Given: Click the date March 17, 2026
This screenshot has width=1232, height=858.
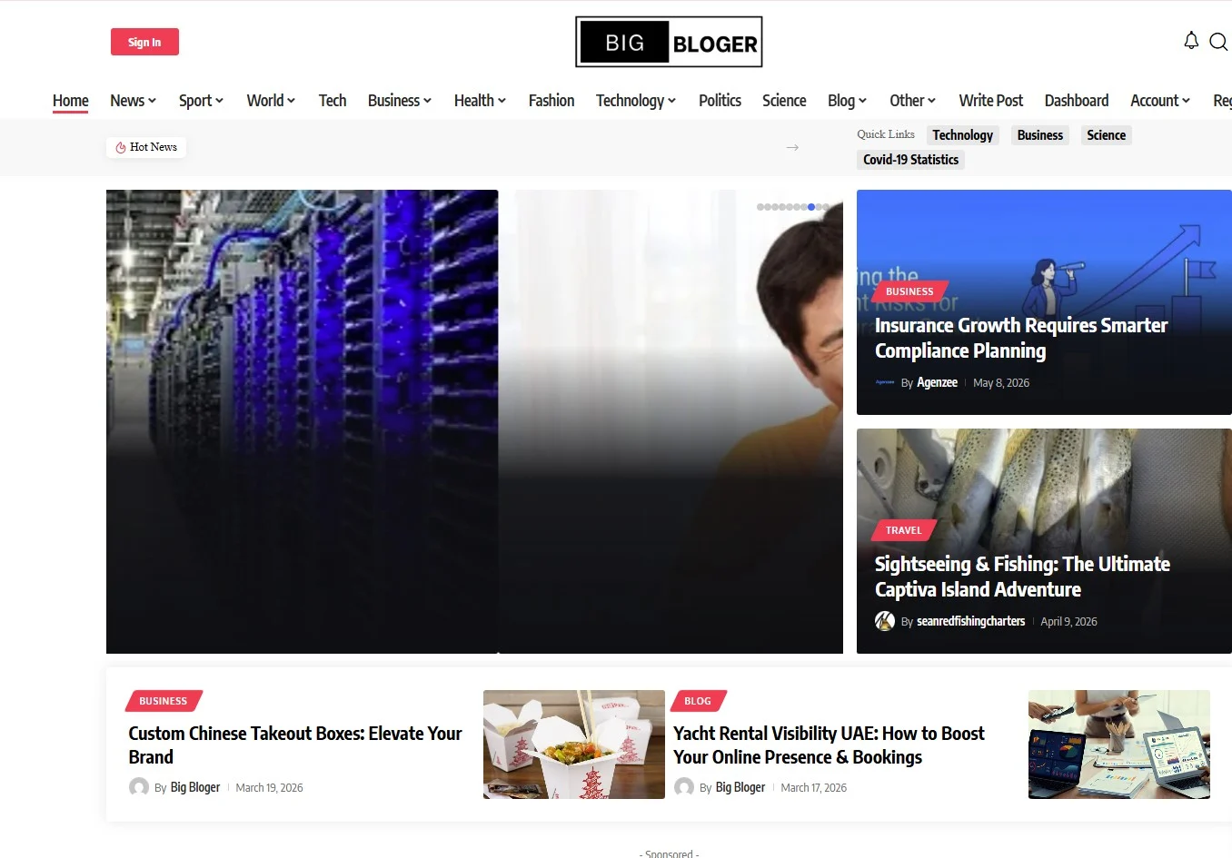Looking at the screenshot, I should pyautogui.click(x=813, y=788).
